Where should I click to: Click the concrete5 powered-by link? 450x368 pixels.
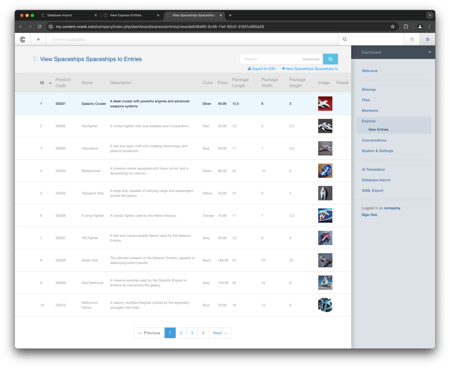pos(76,39)
